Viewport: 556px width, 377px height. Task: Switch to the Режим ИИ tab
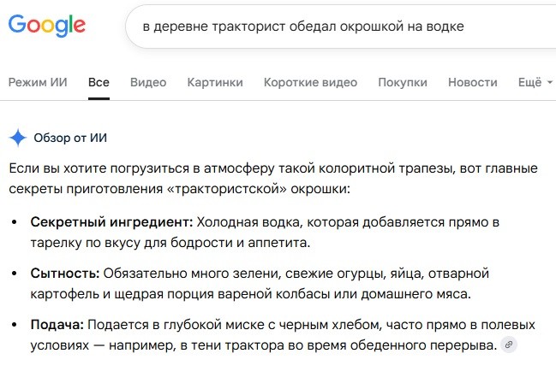pos(38,82)
